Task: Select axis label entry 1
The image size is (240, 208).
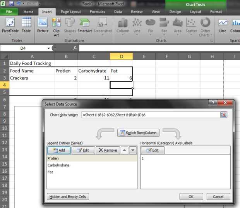Action: click(185, 158)
